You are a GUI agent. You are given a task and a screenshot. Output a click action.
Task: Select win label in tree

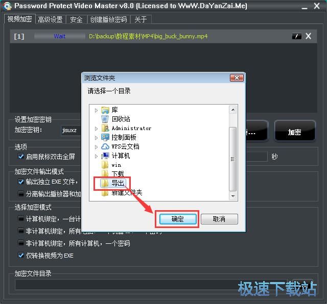pos(116,165)
